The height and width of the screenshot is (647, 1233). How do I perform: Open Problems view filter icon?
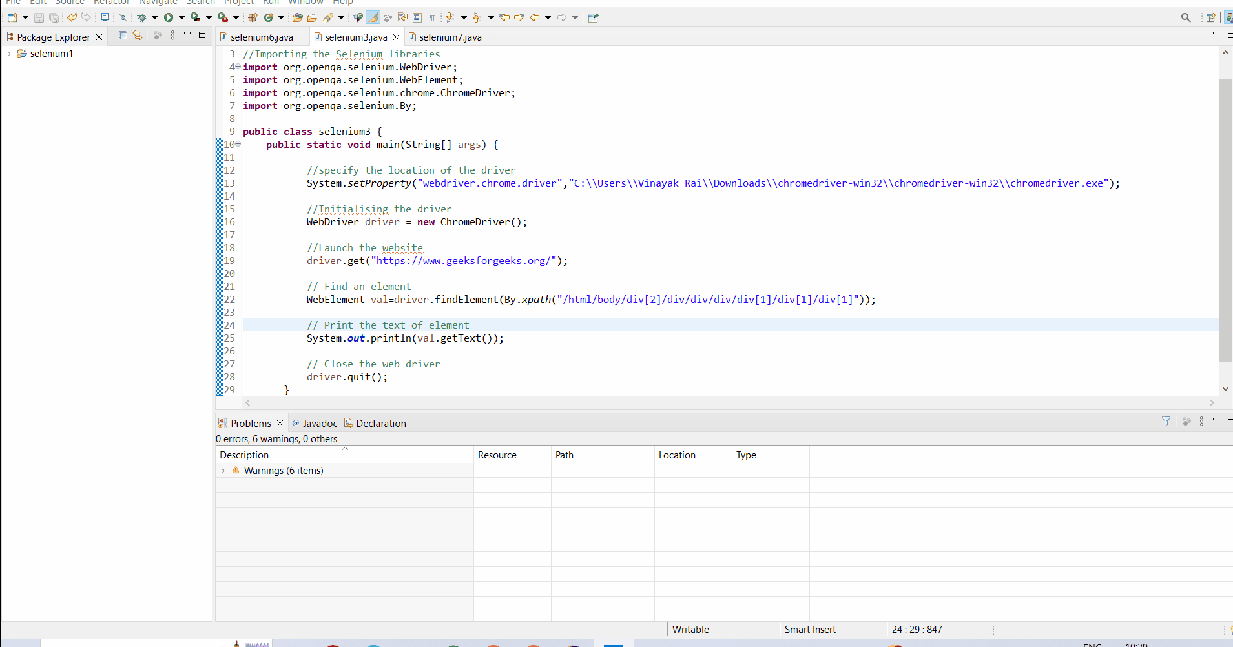[1166, 422]
